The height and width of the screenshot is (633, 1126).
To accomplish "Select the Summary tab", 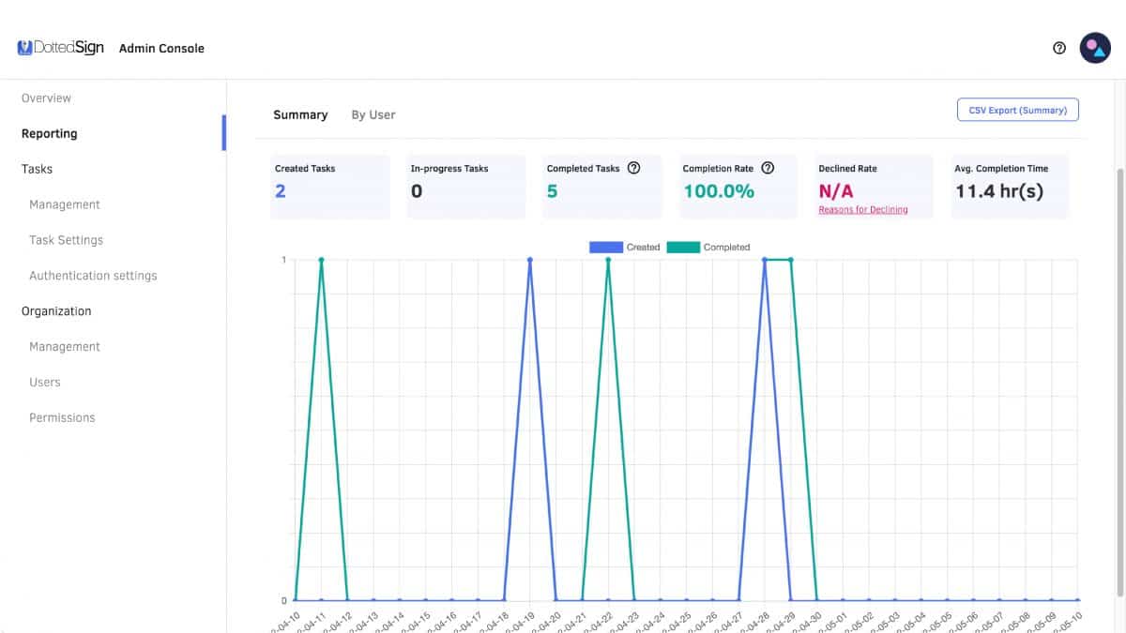I will coord(300,115).
